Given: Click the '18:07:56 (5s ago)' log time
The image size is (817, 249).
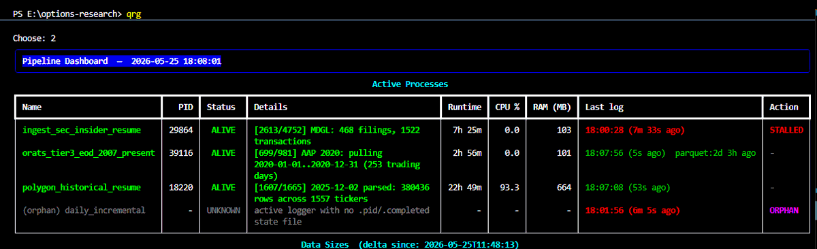Looking at the screenshot, I should click(x=625, y=153).
